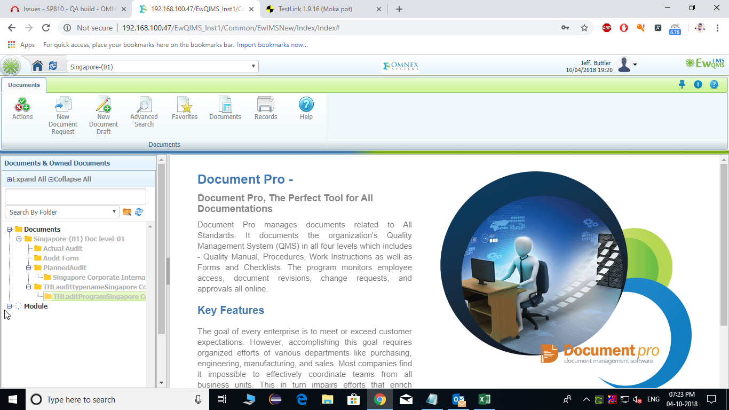Collapse the Module tree node

tap(9, 306)
